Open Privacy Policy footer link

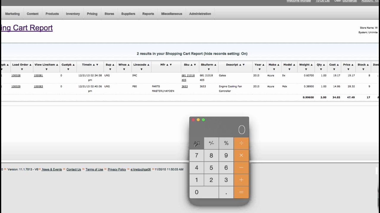point(117,170)
